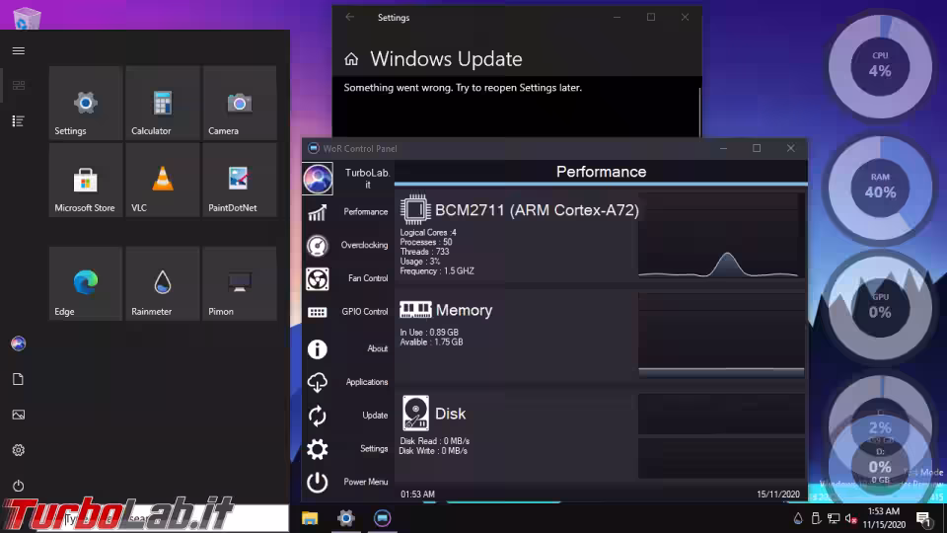Launch the Pimon tile
The image size is (947, 533).
pos(240,284)
